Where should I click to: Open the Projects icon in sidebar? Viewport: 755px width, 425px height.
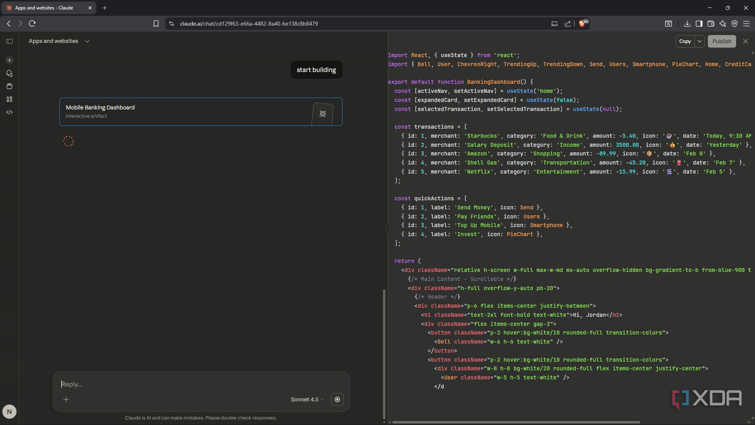tap(9, 86)
